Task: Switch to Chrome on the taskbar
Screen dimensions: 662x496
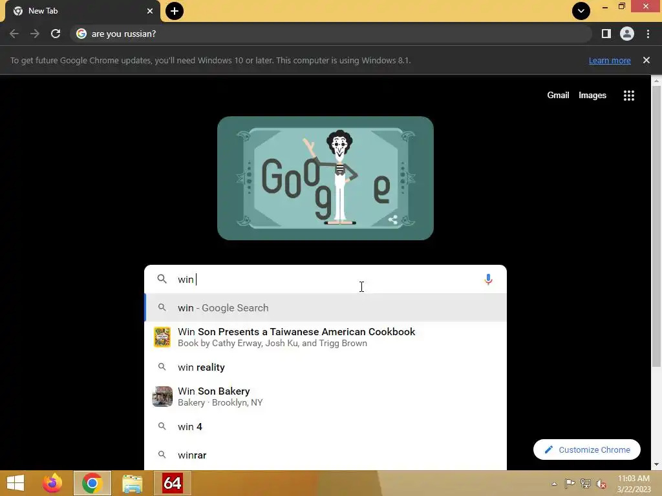Action: coord(92,483)
